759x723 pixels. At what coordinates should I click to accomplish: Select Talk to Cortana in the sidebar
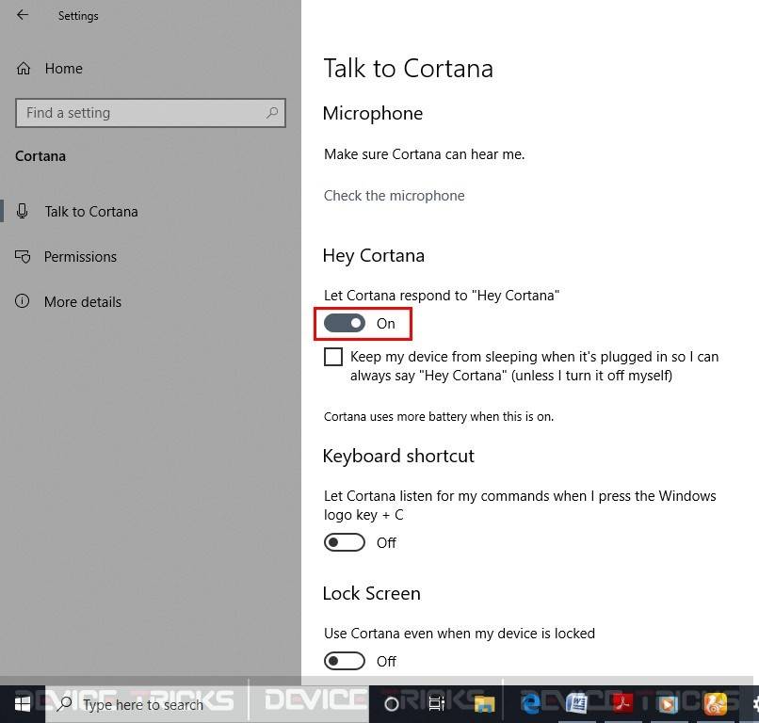[x=90, y=211]
